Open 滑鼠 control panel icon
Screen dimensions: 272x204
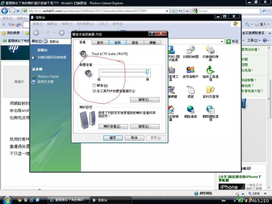190,92
